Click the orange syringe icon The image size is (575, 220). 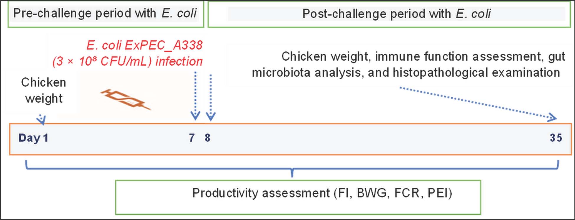pos(125,99)
